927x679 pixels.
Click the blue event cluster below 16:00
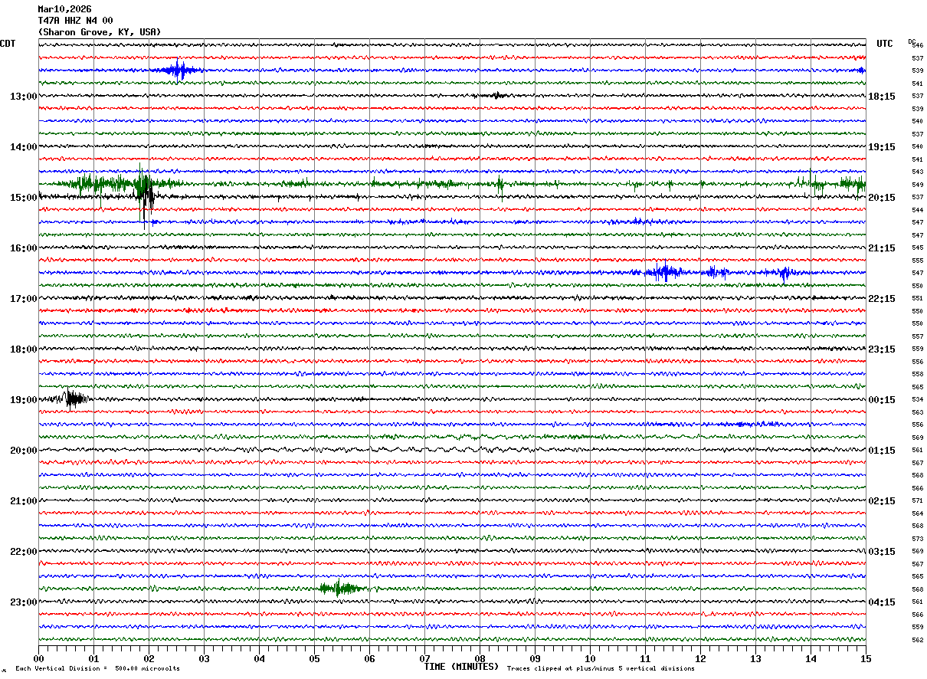click(665, 272)
